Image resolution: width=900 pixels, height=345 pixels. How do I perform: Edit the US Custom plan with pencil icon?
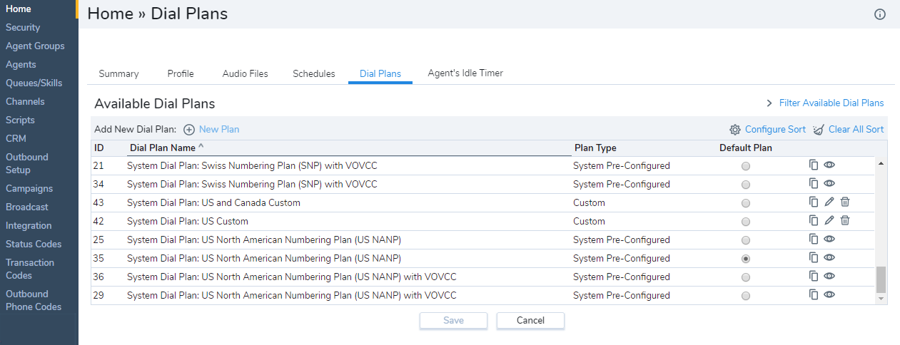pos(829,220)
